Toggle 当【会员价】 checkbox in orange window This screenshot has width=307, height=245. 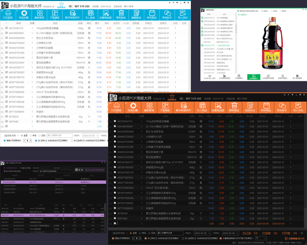(x=183, y=238)
